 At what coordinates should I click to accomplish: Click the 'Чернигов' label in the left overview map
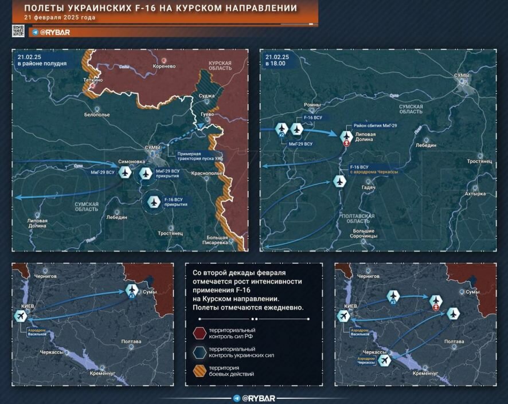[45, 276]
